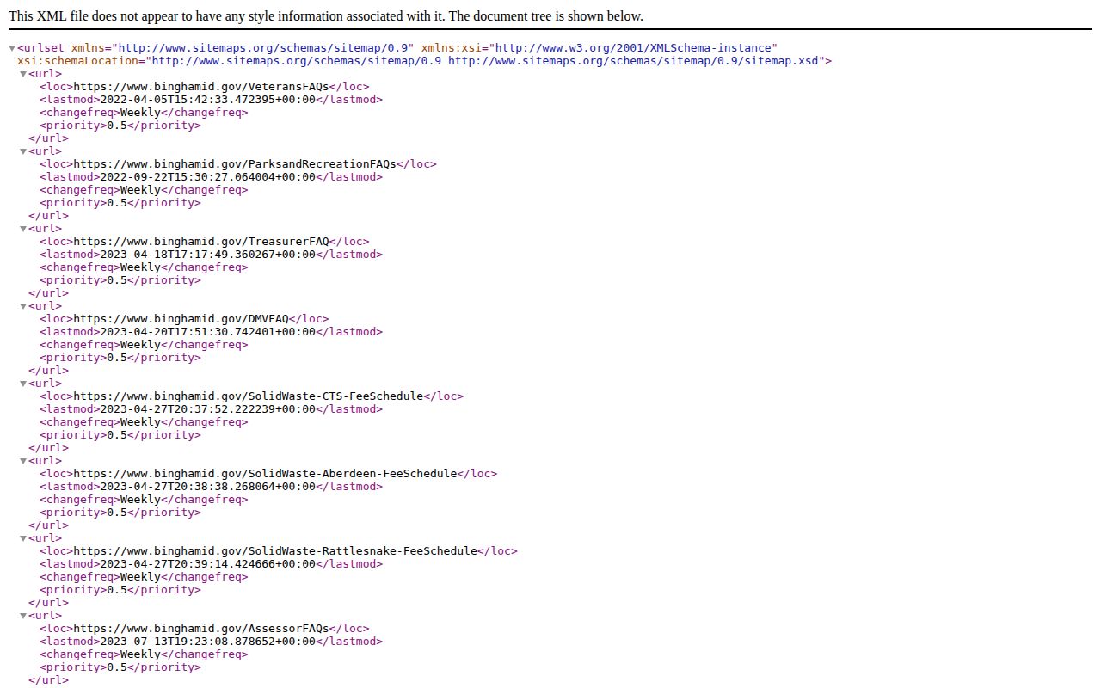1101x688 pixels.
Task: Click the lastmod value 2022-09-22T15:30:27.064004
Action: point(208,177)
